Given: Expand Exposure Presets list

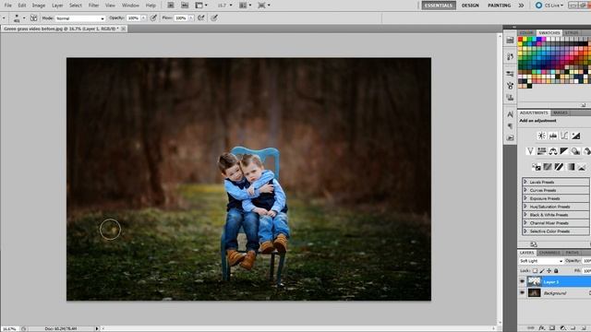Looking at the screenshot, I should click(525, 198).
